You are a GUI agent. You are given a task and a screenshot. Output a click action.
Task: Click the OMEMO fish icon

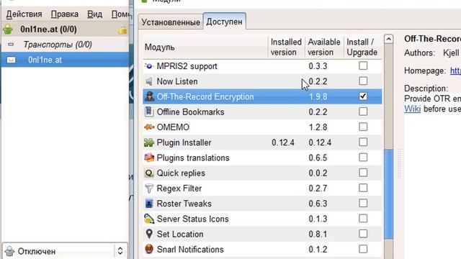(149, 127)
